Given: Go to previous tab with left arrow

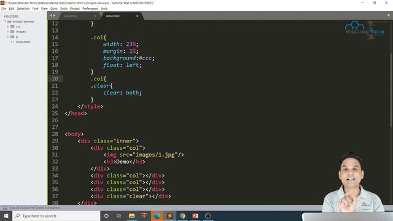Looking at the screenshot, I should tap(51, 15).
